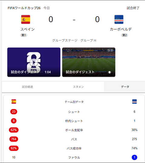The height and width of the screenshot is (163, 145).
Task: Switch to the スタメン tab
Action: 78,87
